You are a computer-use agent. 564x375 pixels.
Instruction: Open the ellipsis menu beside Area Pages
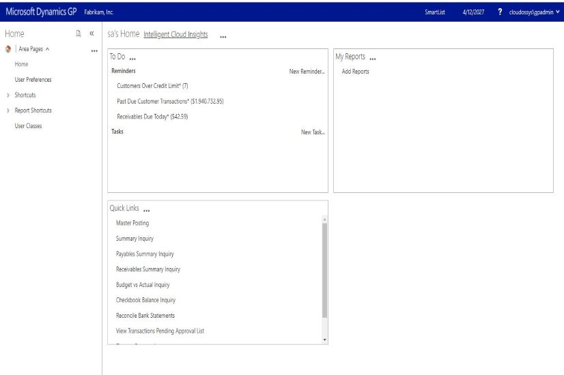click(x=94, y=51)
